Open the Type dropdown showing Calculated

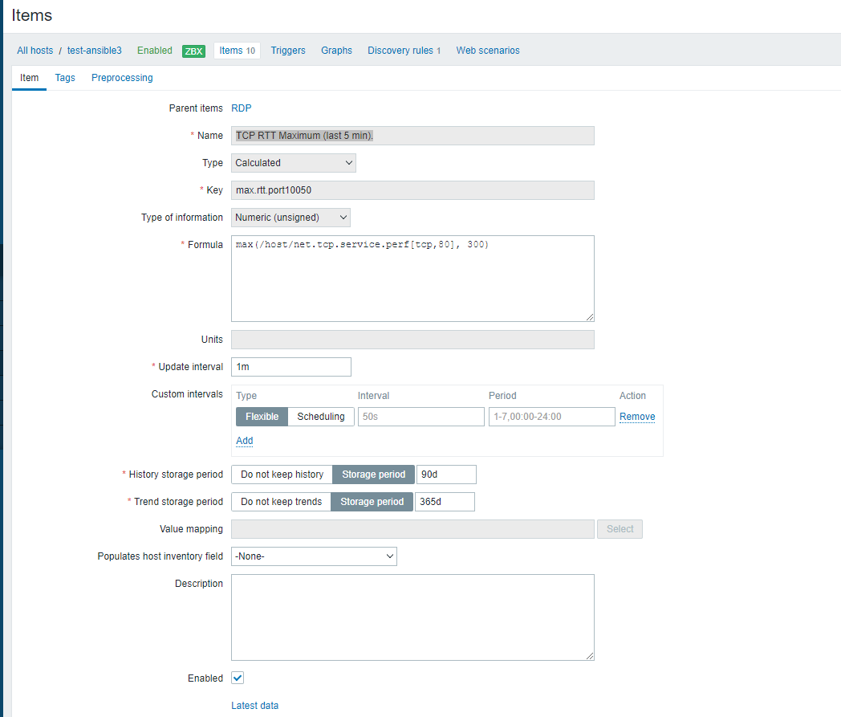tap(294, 163)
